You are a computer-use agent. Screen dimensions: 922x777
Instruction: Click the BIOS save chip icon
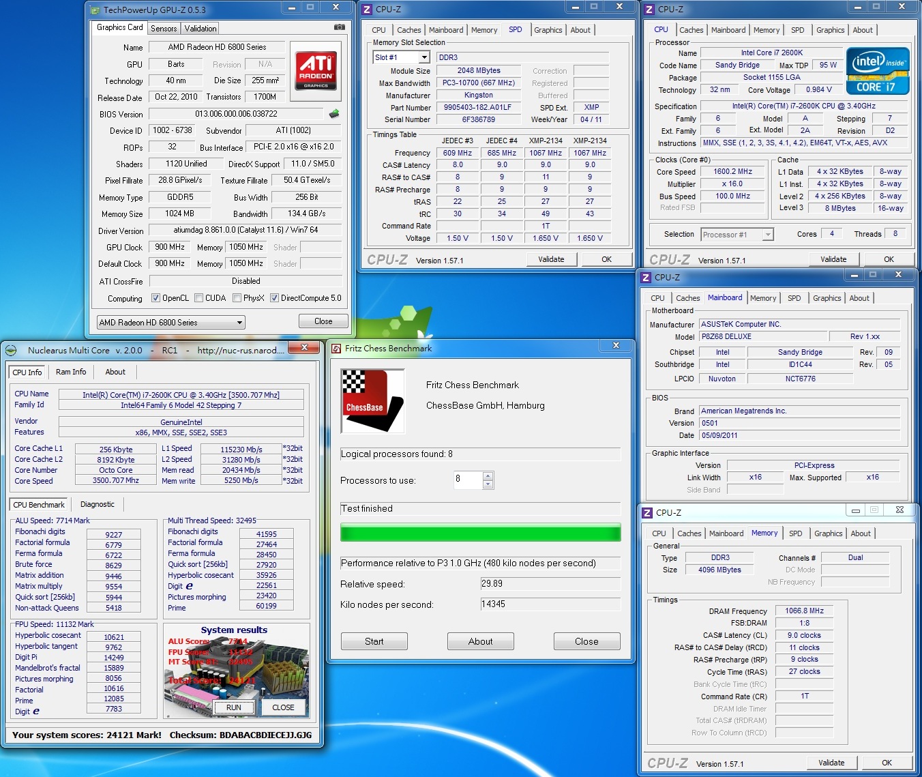[x=334, y=114]
